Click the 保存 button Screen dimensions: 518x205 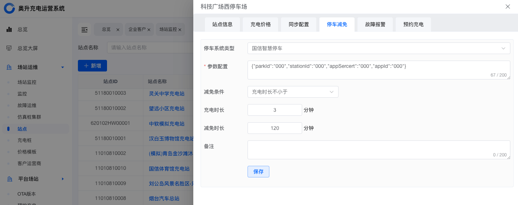pos(258,172)
